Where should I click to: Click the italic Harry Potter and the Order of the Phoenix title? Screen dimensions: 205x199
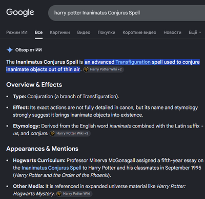(x=61, y=175)
